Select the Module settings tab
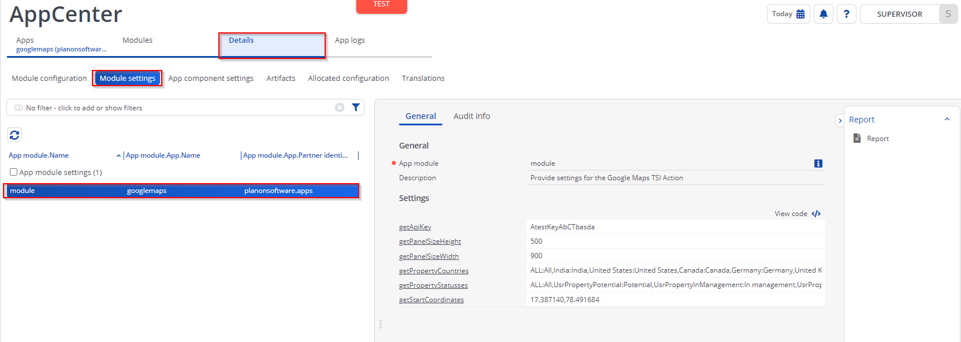 [x=128, y=78]
